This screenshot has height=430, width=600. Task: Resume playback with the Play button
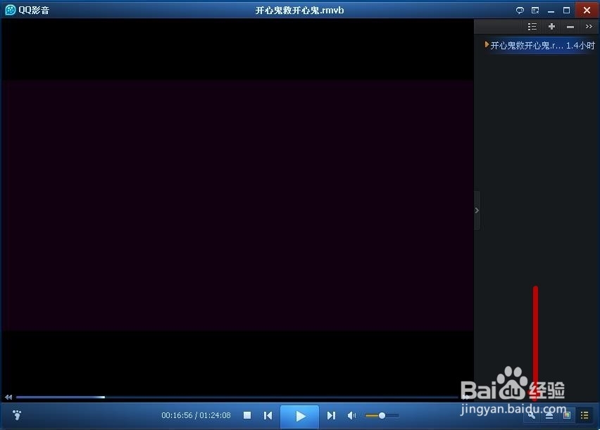point(299,416)
